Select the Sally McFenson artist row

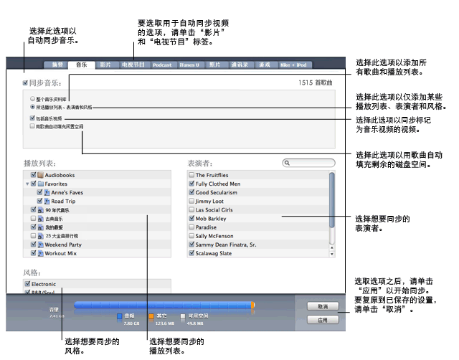click(258, 236)
